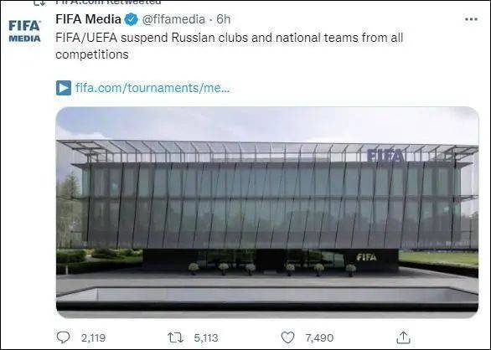Click the 7,490 likes count
This screenshot has width=491, height=350.
click(x=319, y=337)
